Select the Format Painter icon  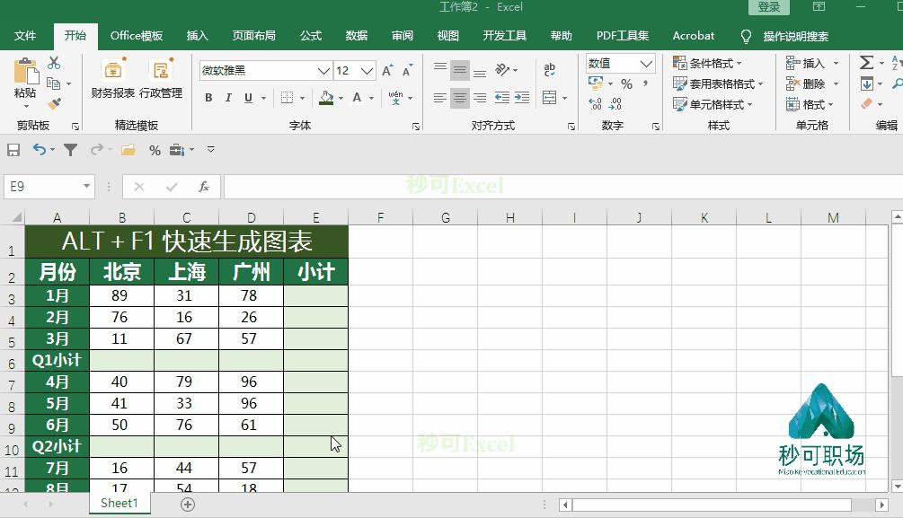(x=54, y=101)
